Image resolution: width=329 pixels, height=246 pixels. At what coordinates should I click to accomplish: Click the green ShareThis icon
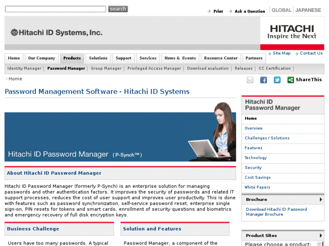pyautogui.click(x=291, y=80)
